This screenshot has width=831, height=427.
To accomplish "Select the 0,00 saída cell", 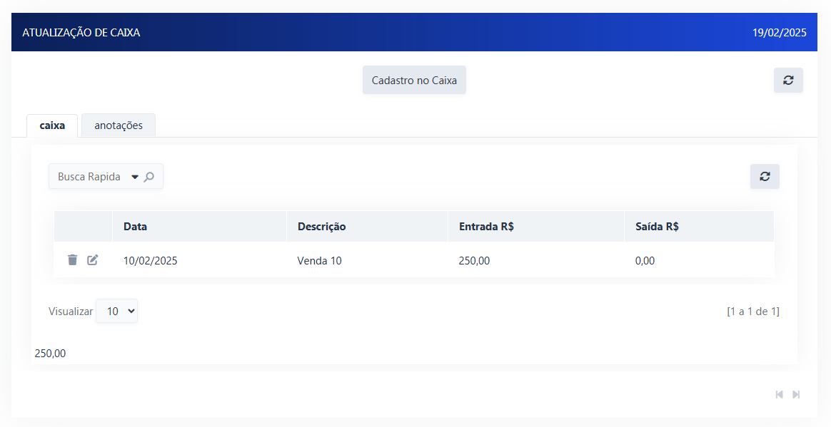I will (645, 260).
